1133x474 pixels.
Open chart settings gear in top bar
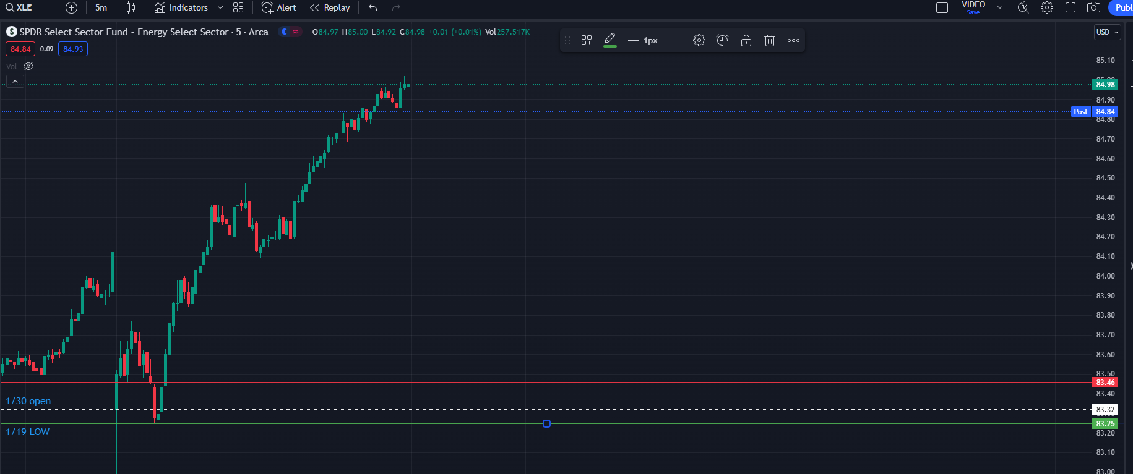1047,7
